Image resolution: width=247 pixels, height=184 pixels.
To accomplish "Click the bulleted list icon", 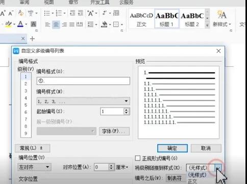I will pyautogui.click(x=47, y=13).
